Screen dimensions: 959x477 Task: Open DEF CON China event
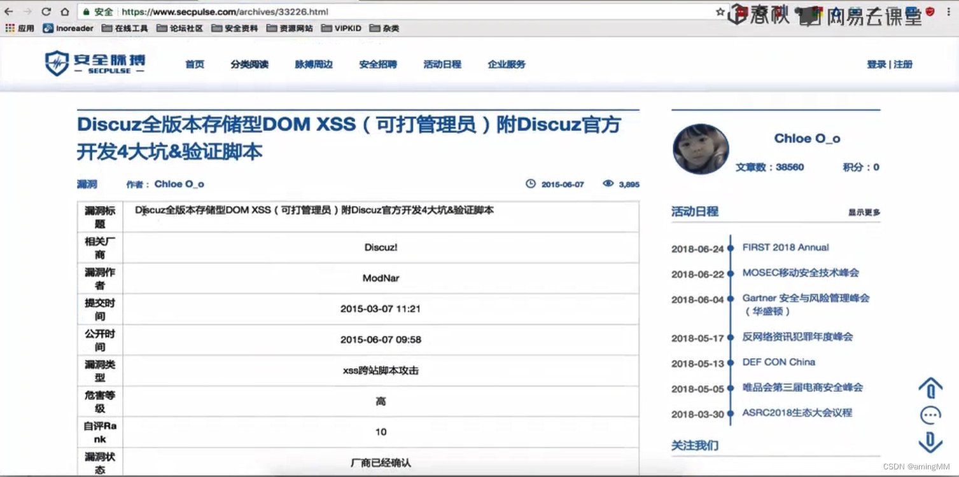779,362
